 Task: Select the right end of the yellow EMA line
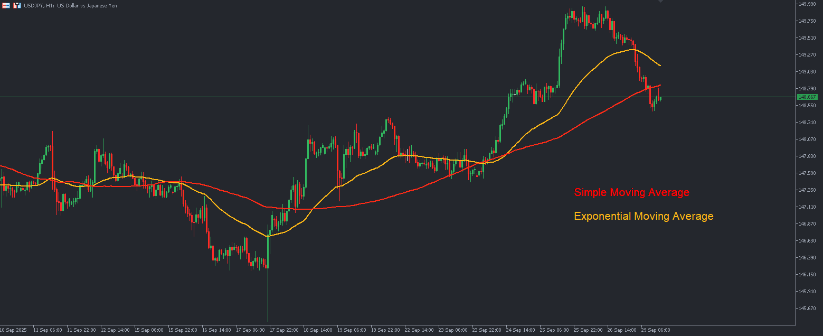[660, 66]
